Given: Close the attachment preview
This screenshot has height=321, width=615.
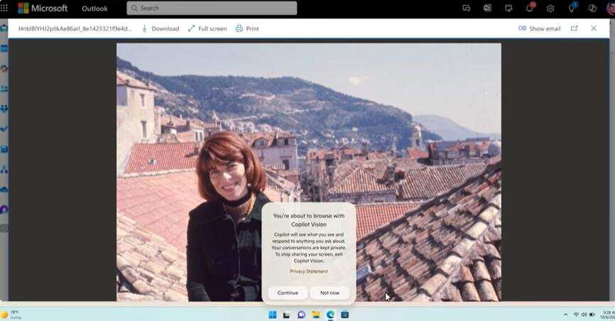Looking at the screenshot, I should pos(594,28).
